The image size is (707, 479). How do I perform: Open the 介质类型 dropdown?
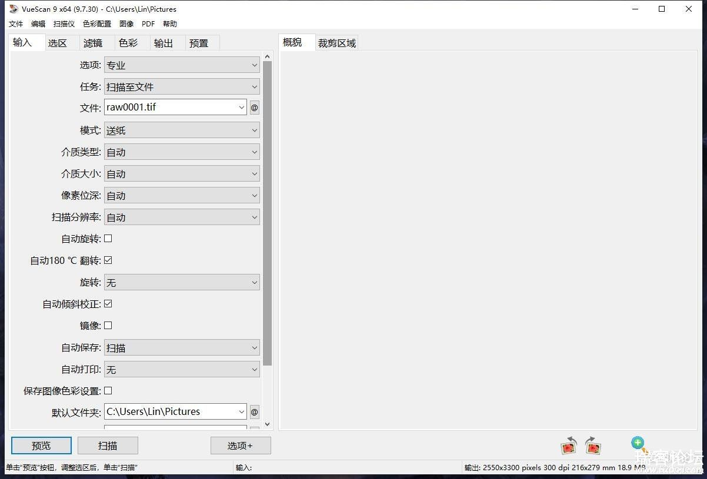point(182,152)
